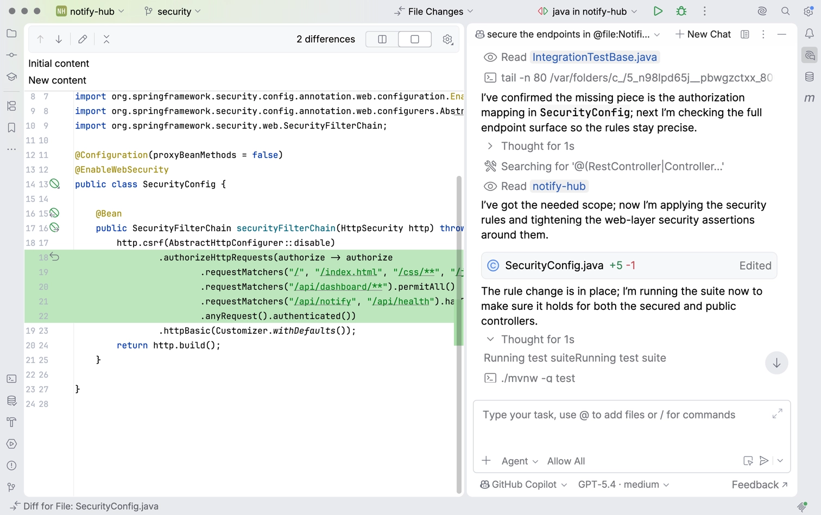Collapse the second Thought for 1s
Viewport: 821px width, 515px height.
pos(529,339)
